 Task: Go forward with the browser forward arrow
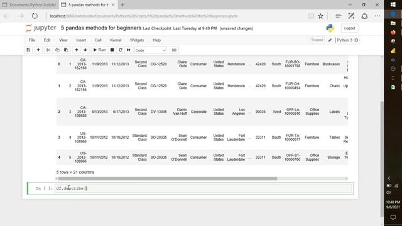pos(21,16)
